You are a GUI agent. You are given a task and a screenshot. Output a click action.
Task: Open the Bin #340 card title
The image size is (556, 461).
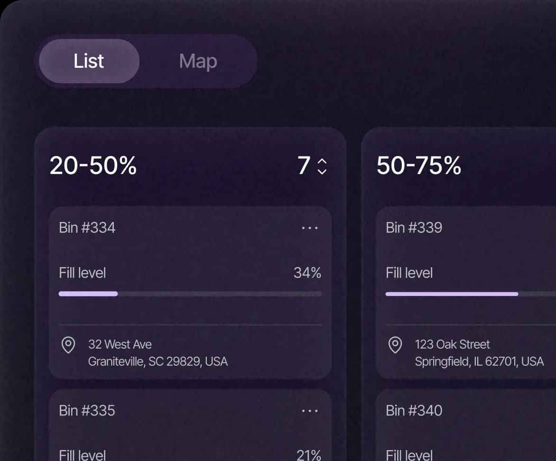414,410
